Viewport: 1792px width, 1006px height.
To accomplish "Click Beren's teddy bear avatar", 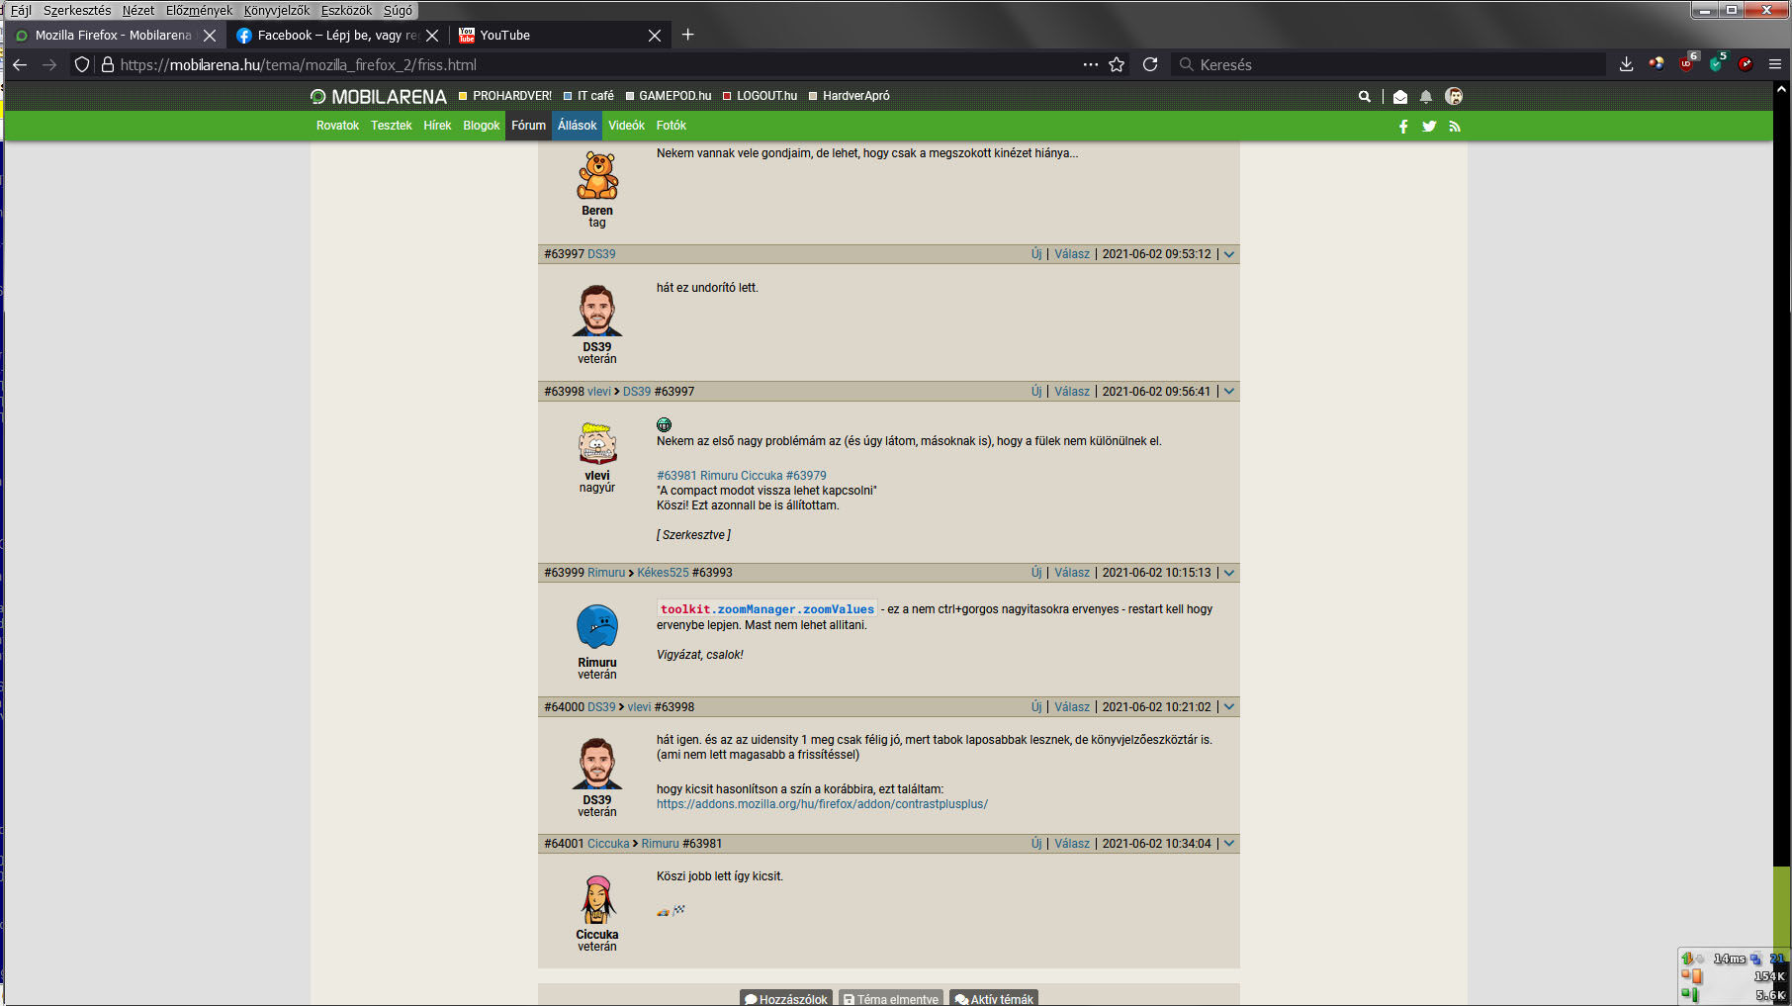I will 597,175.
